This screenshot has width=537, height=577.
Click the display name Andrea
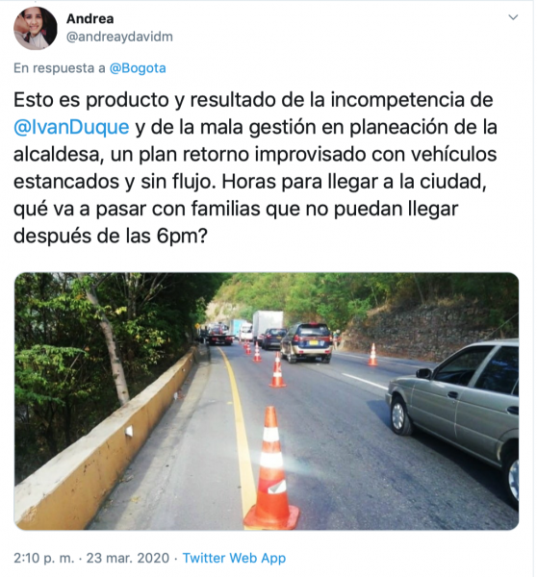click(89, 19)
